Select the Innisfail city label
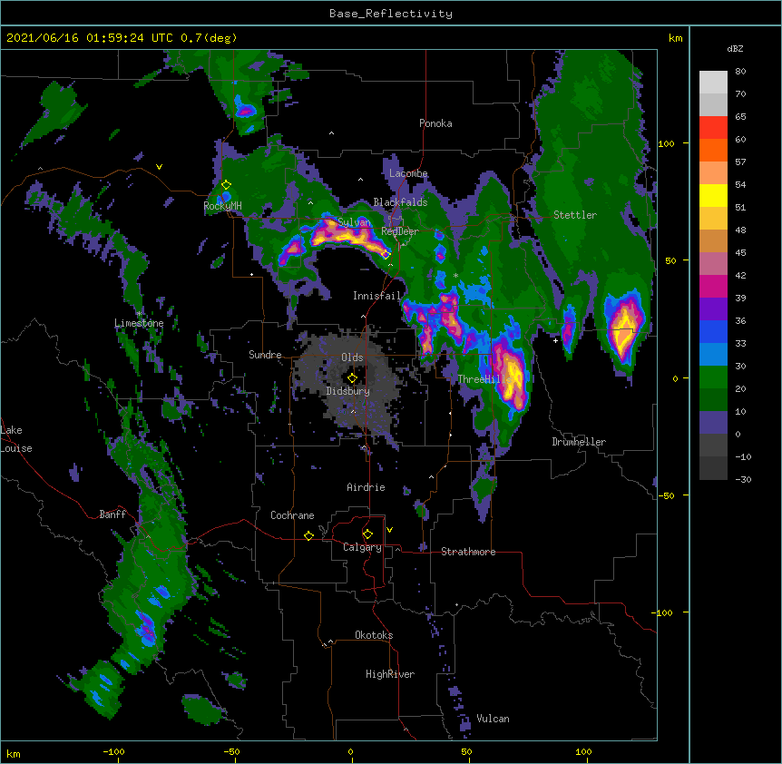 point(376,296)
